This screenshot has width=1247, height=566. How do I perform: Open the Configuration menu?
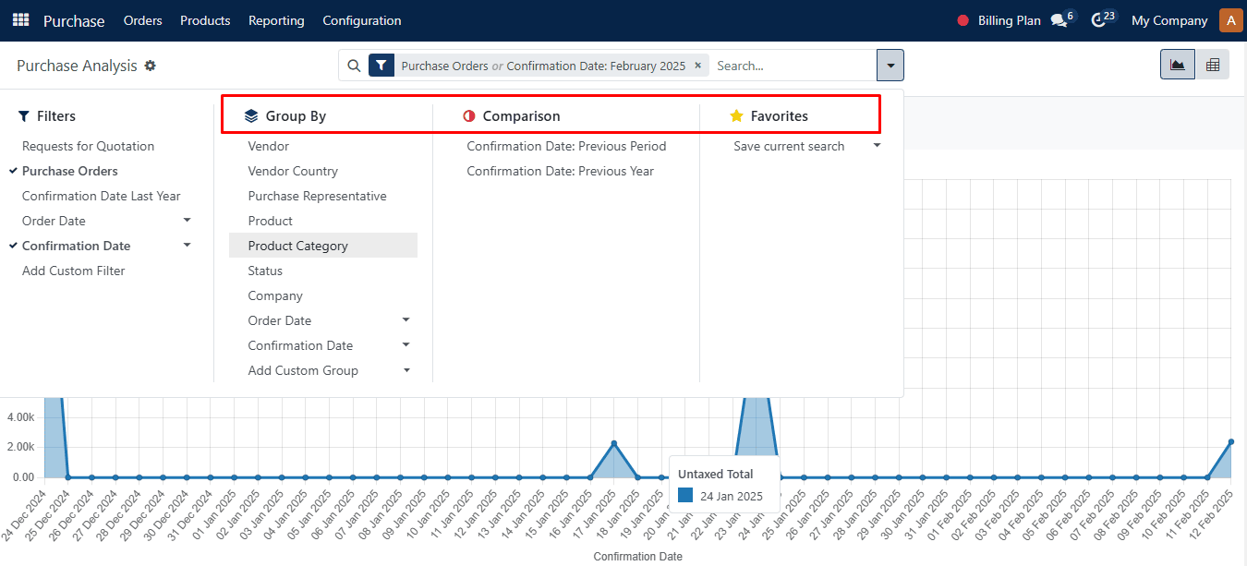point(362,20)
